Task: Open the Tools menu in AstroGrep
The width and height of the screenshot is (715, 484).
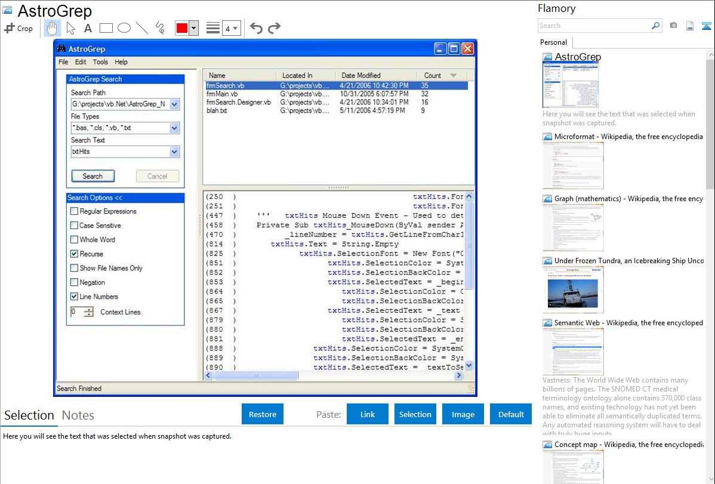Action: (x=100, y=62)
